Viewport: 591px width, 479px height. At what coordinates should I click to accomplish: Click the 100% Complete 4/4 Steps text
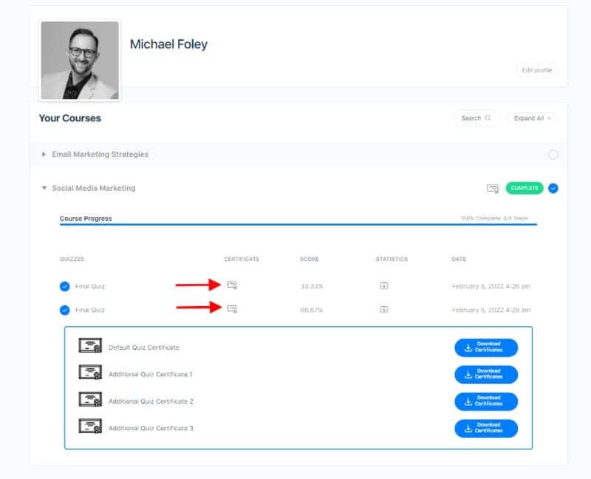pyautogui.click(x=494, y=218)
